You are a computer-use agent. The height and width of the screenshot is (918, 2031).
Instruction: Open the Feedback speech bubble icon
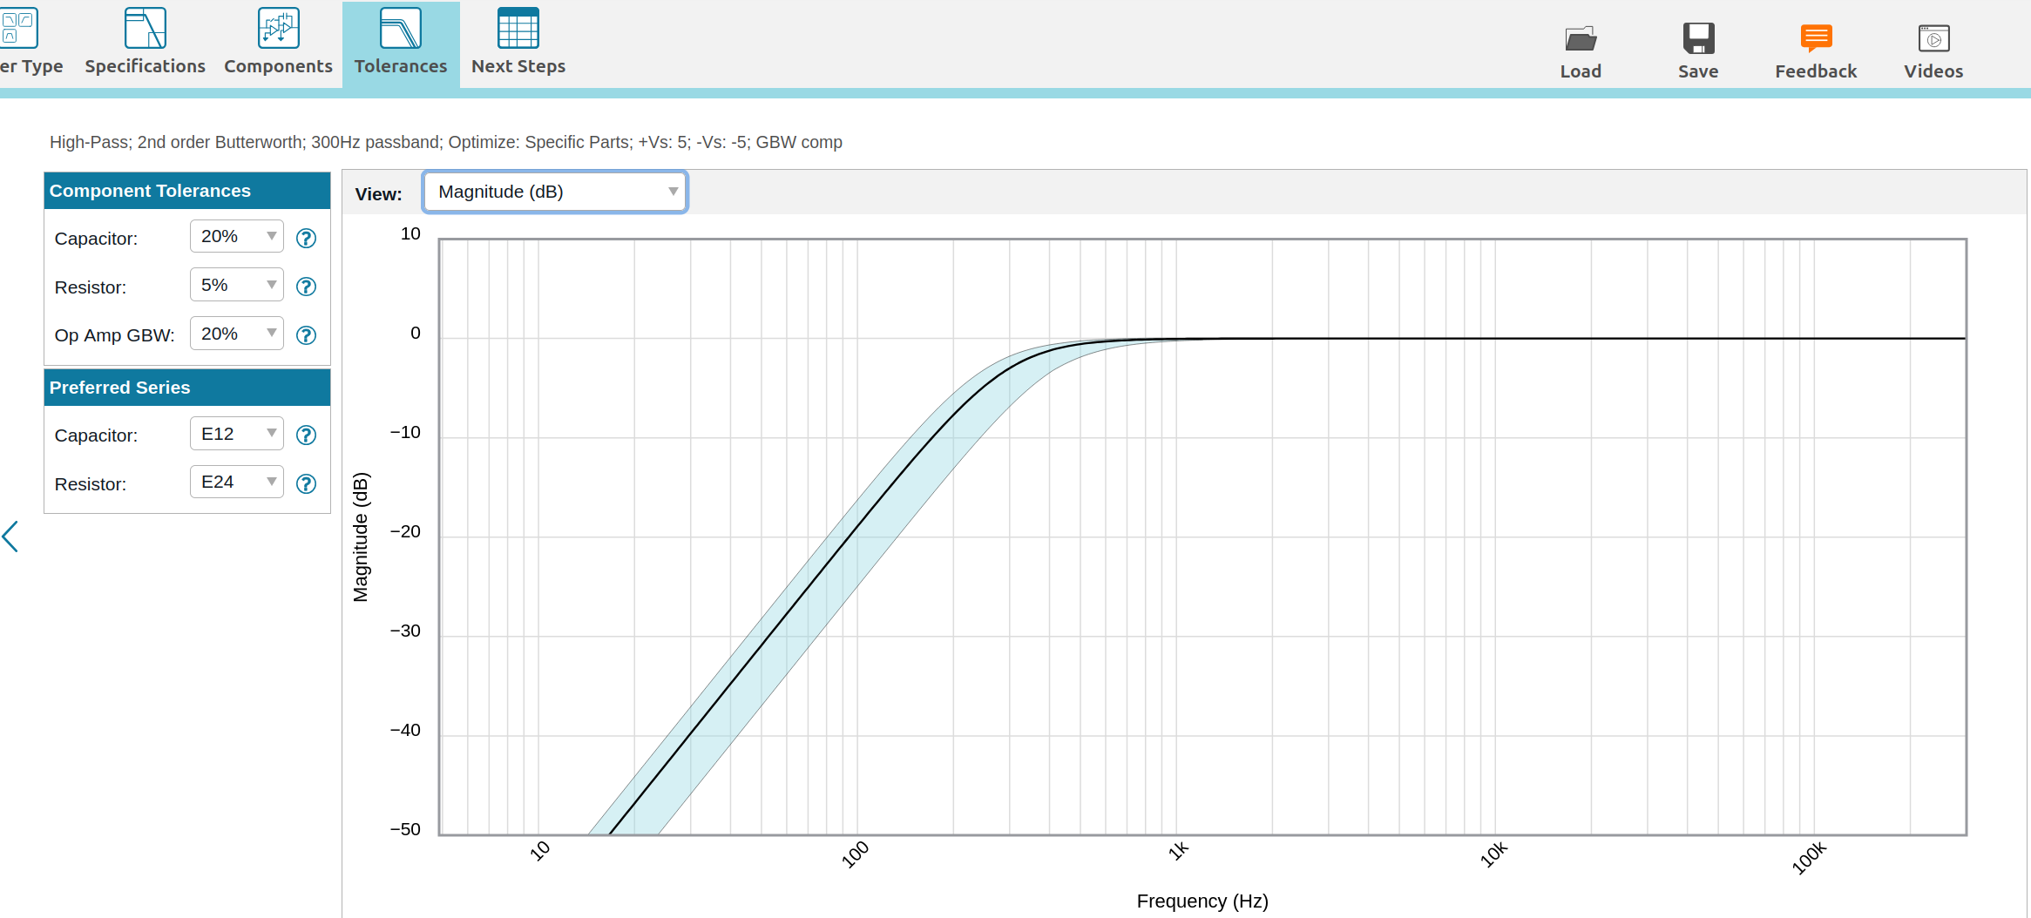(1816, 38)
